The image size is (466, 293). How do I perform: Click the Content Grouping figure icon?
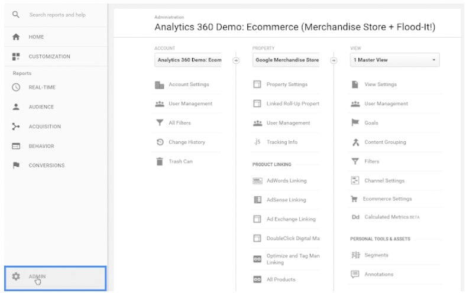[356, 142]
